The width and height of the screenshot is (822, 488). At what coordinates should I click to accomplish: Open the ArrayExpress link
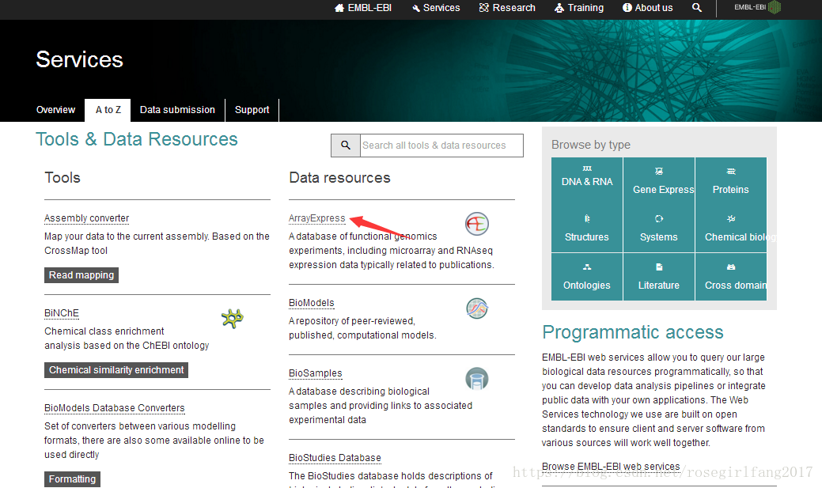pyautogui.click(x=316, y=218)
